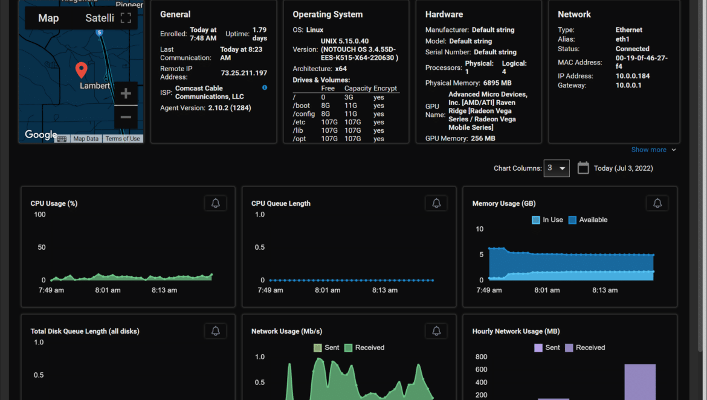Switch map to Map view

click(x=48, y=18)
